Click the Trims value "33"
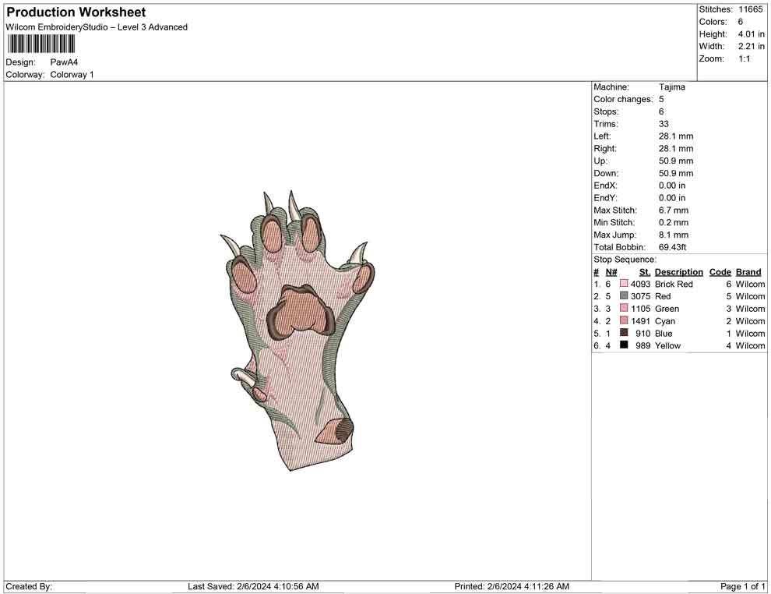This screenshot has width=771, height=594. click(664, 123)
